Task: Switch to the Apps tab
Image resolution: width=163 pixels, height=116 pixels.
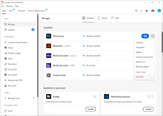Action: point(4,11)
